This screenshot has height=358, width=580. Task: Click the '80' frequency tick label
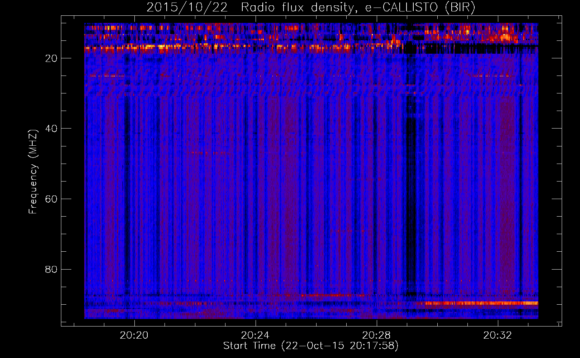pos(52,269)
